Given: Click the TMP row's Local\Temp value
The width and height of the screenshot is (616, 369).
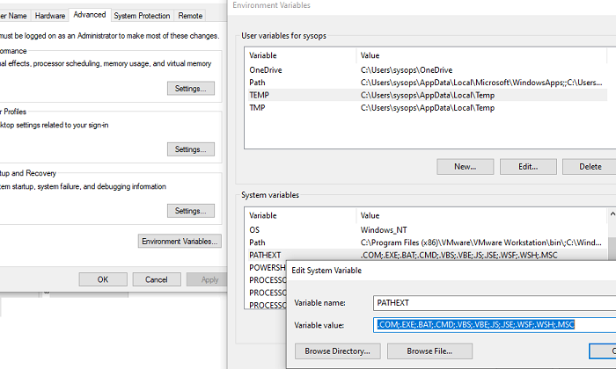Looking at the screenshot, I should pyautogui.click(x=428, y=107).
